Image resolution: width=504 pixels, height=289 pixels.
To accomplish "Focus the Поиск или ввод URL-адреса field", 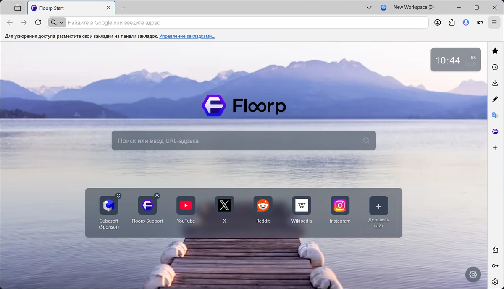I will pyautogui.click(x=244, y=141).
